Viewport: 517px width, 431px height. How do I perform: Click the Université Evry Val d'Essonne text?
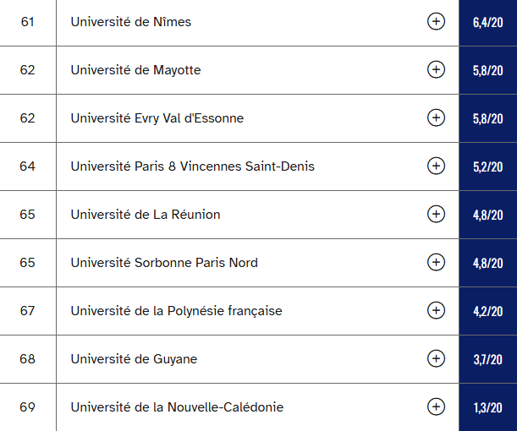coord(157,118)
